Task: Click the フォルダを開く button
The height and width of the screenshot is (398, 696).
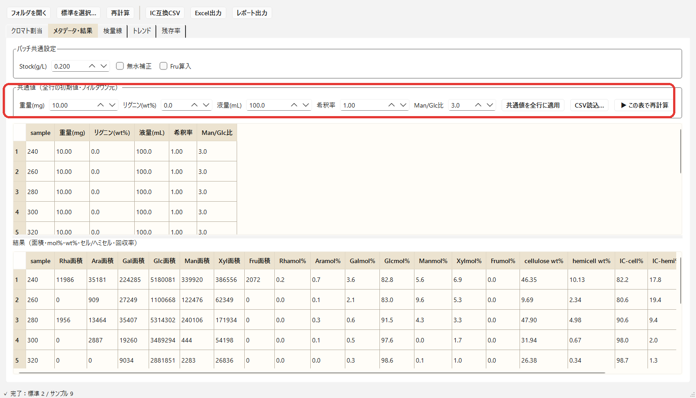Action: 29,13
